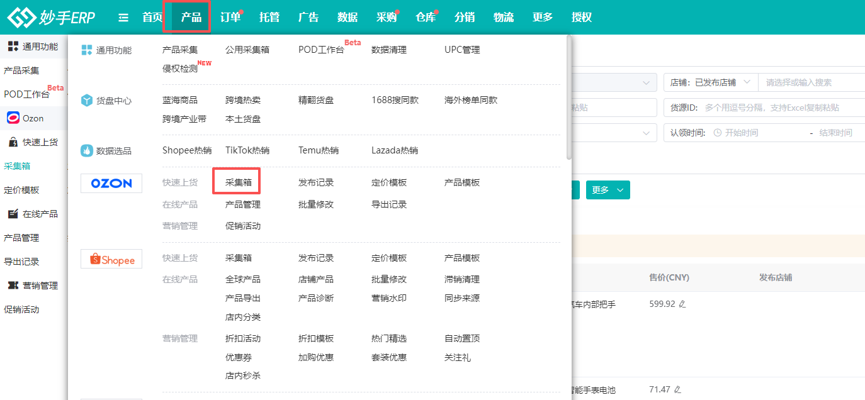865x400 pixels.
Task: Click the Shopee logo in the product menu
Action: [x=111, y=259]
